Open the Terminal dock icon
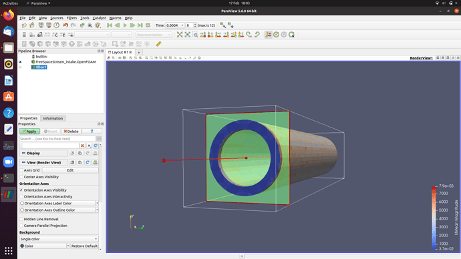 (x=9, y=178)
